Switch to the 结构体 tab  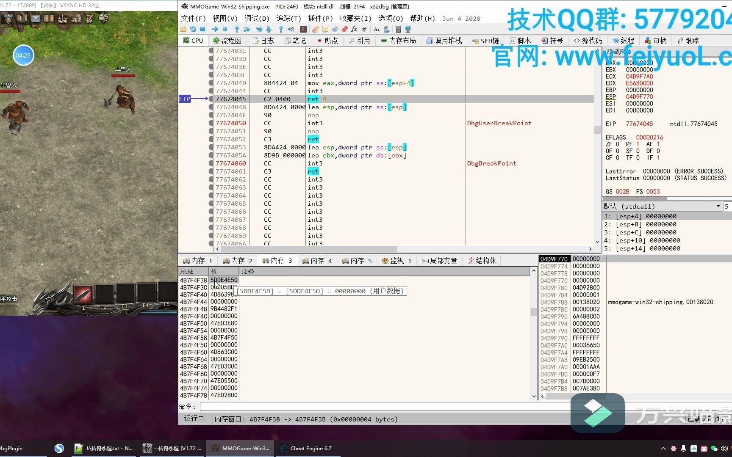click(x=482, y=261)
